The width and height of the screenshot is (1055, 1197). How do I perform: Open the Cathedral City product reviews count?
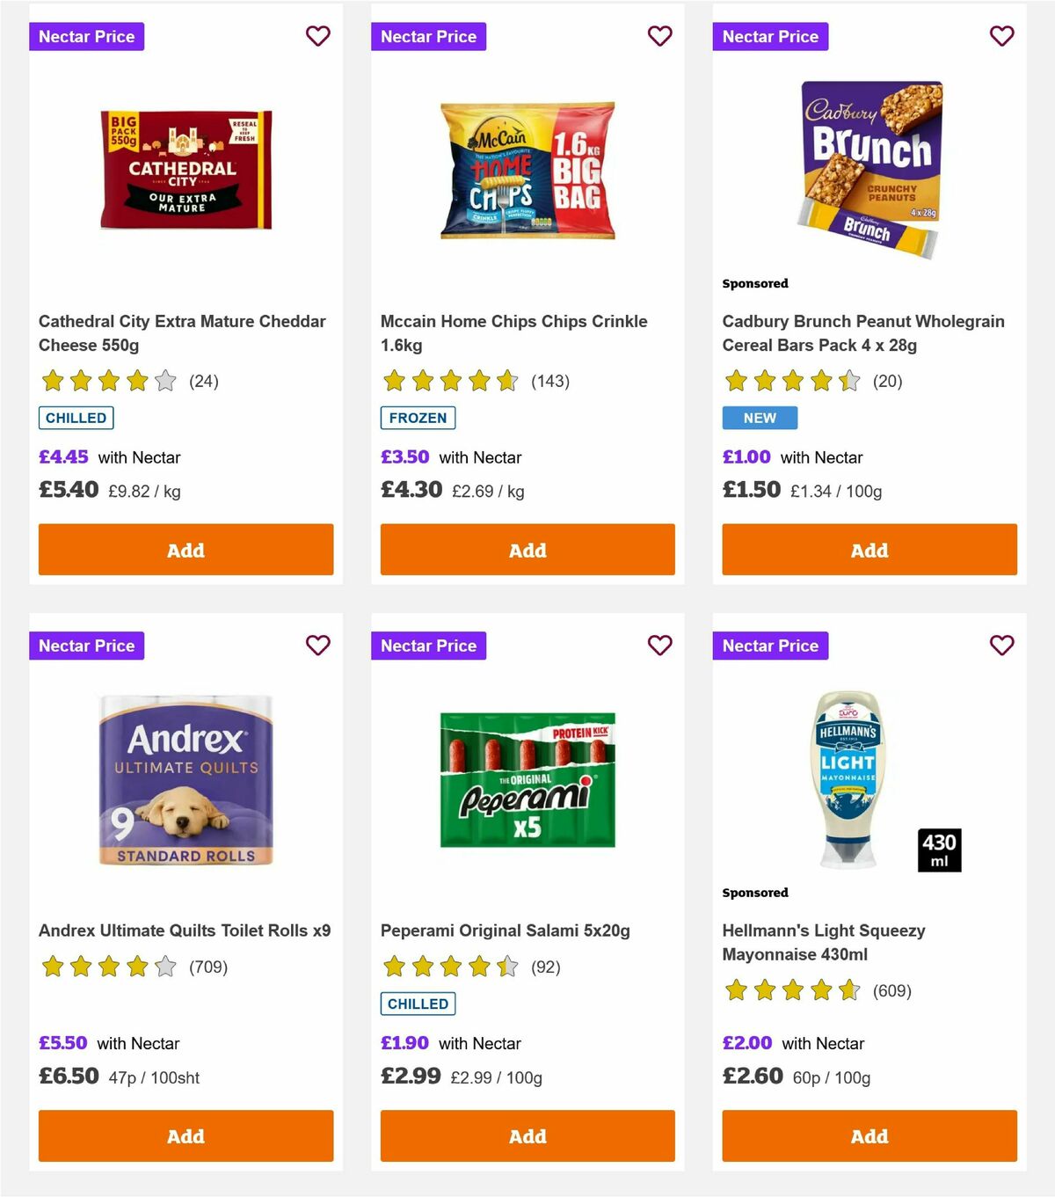coord(203,382)
